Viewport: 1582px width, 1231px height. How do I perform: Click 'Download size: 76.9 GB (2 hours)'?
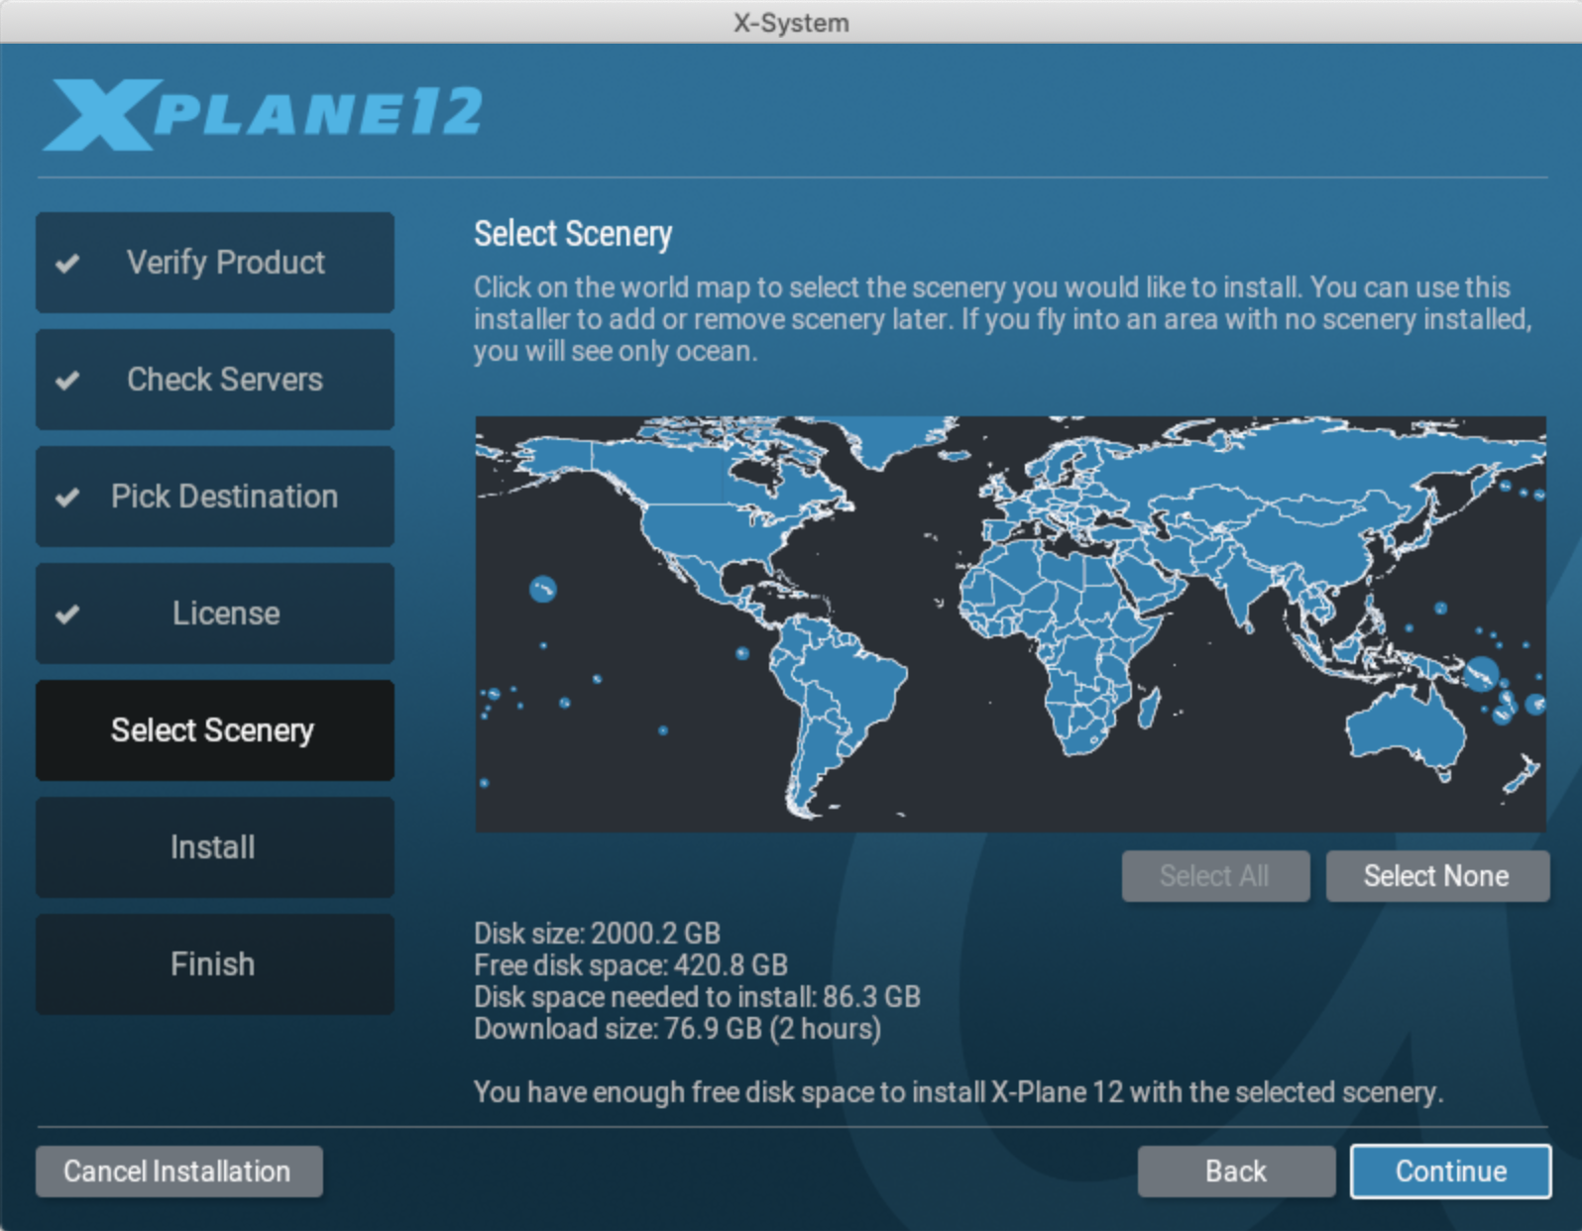tap(677, 1029)
